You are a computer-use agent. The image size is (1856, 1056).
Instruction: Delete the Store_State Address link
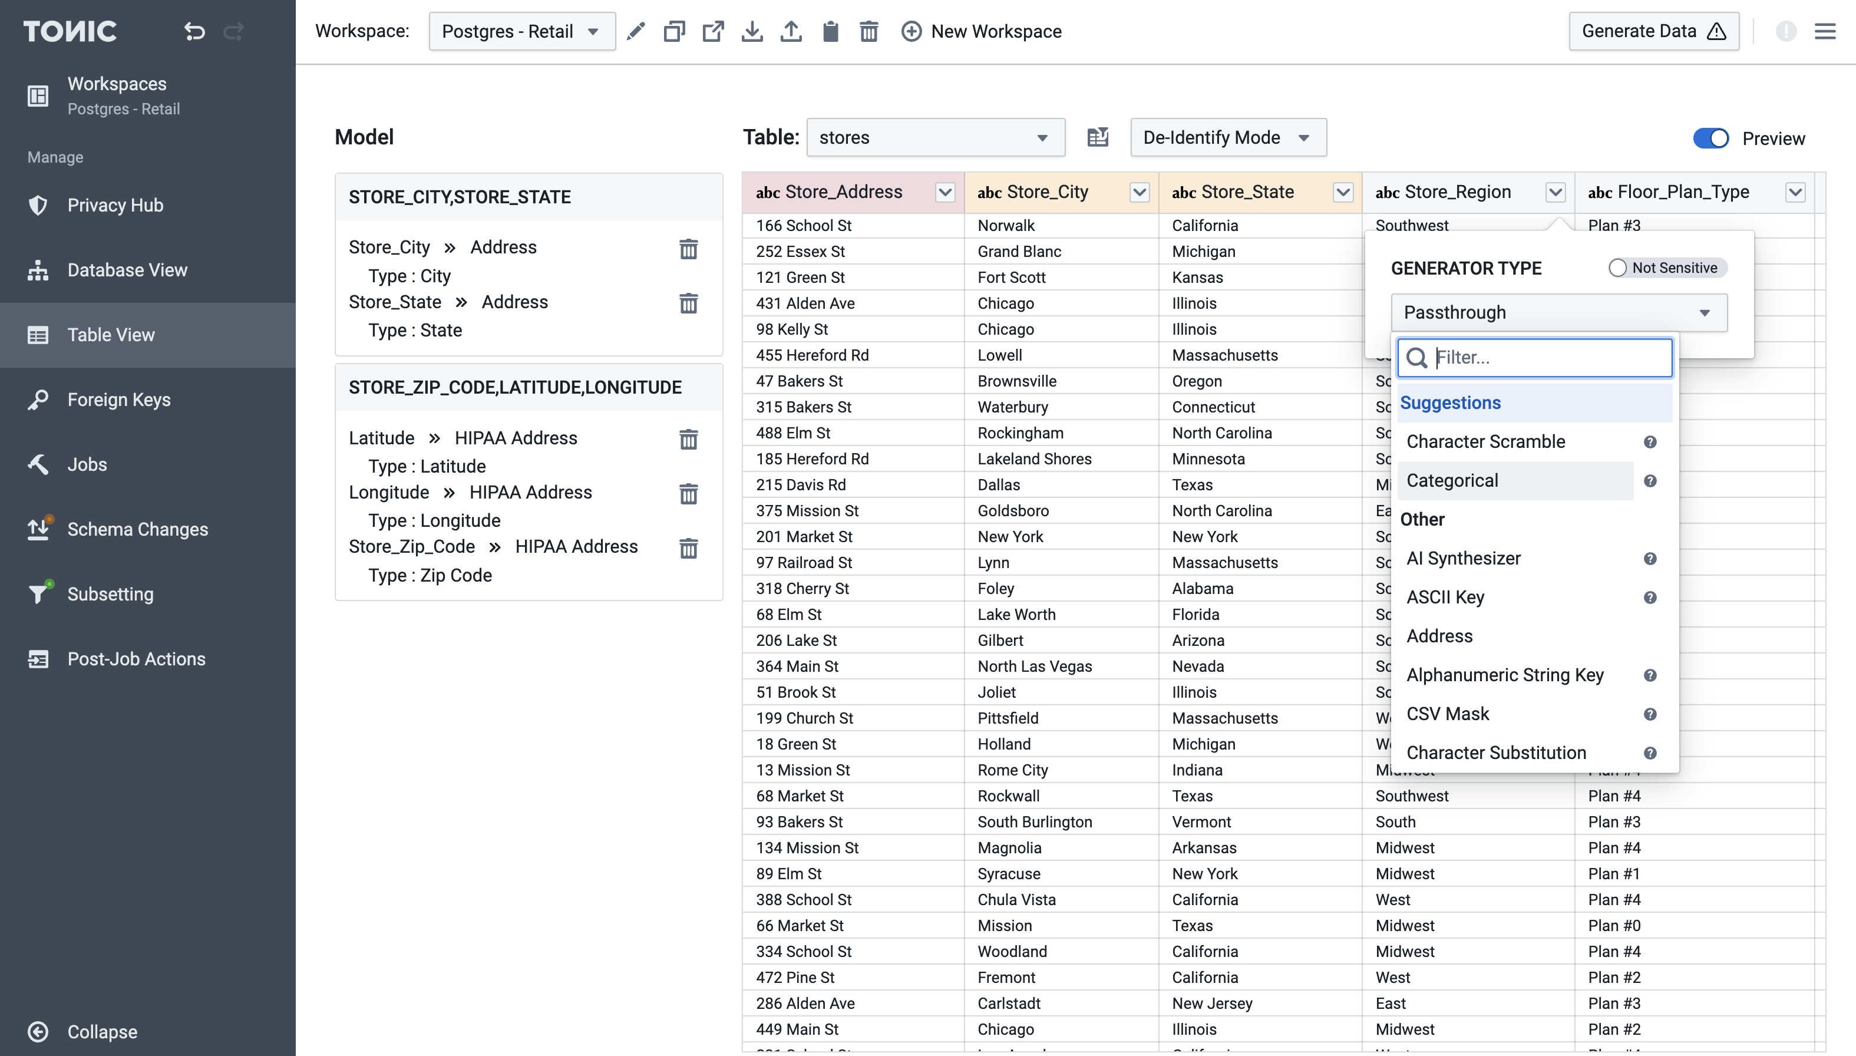pyautogui.click(x=688, y=303)
